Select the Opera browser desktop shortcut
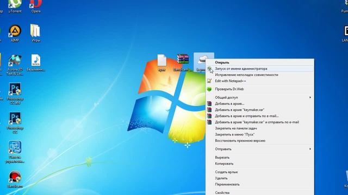This screenshot has width=348, height=195. coord(36,6)
